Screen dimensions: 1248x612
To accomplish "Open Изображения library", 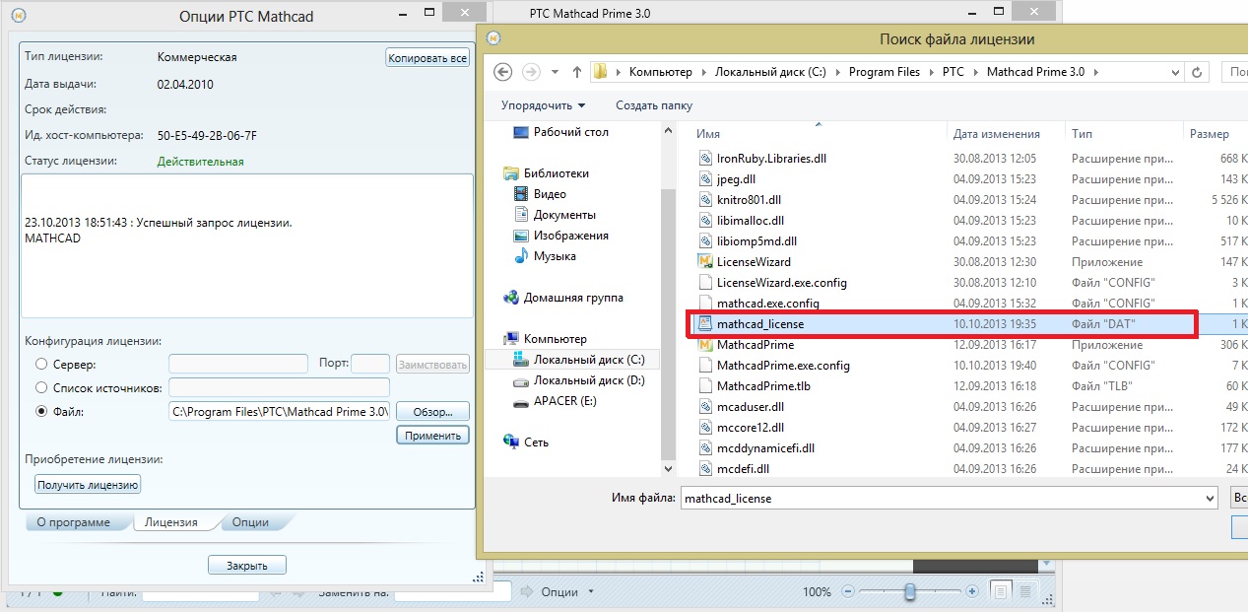I will click(x=570, y=236).
